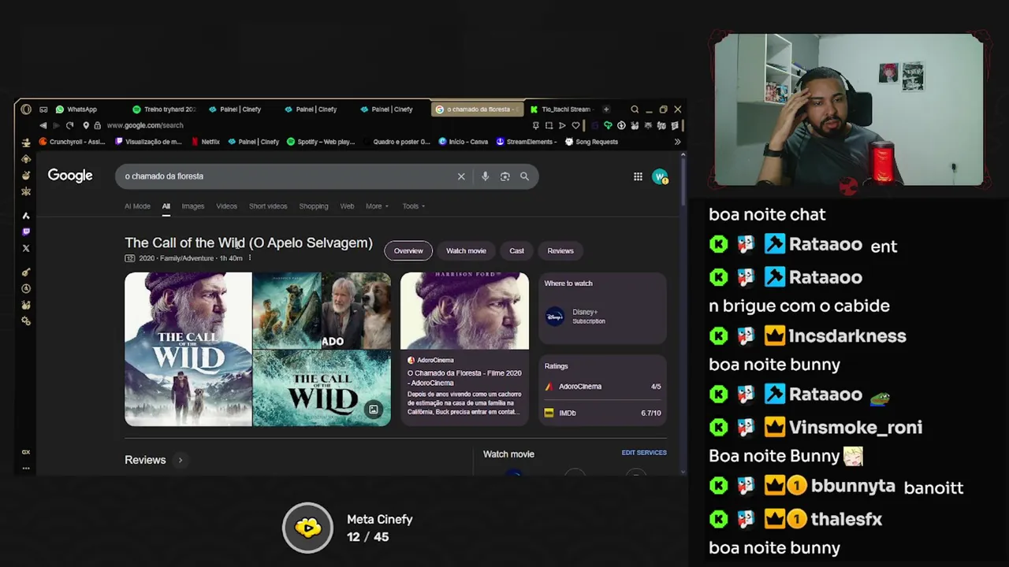Open sidebar three-dots setup menu
Screen dimensions: 1009x567
point(26,468)
